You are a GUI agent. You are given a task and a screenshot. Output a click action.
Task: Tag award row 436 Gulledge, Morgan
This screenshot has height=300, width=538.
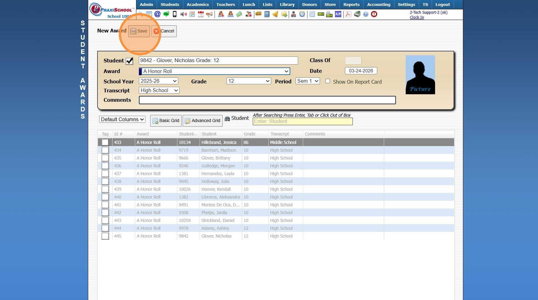pos(105,166)
